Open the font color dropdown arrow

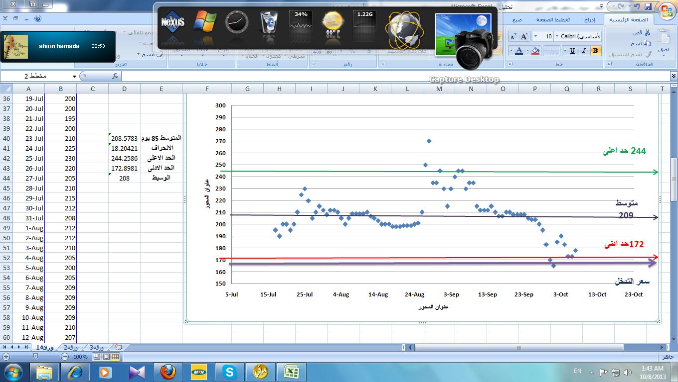point(511,51)
